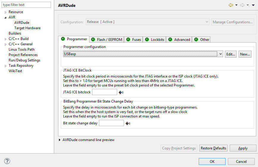Click in the JTAG ICE bitclock field
This screenshot has width=258, height=167.
point(105,92)
